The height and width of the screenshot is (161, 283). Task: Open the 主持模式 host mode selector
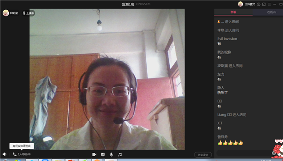click(x=250, y=4)
